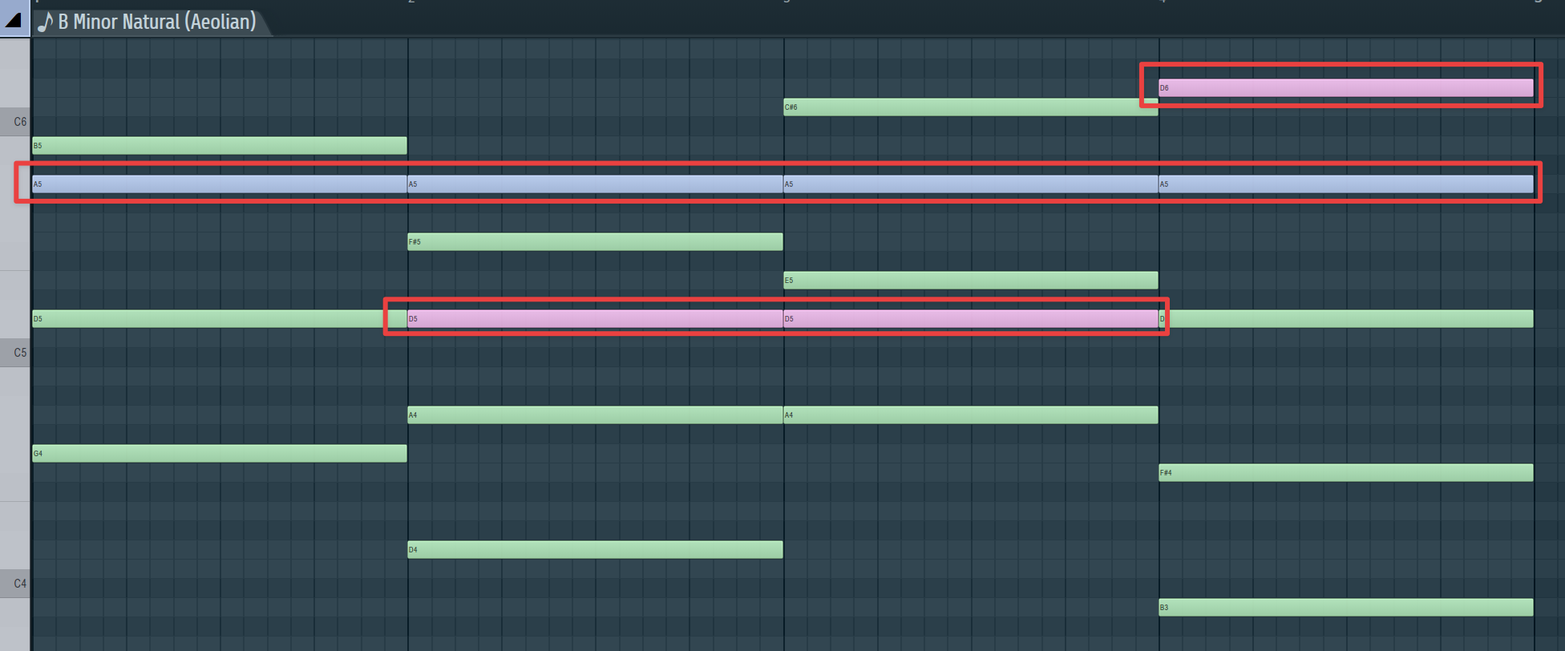Image resolution: width=1565 pixels, height=651 pixels.
Task: Select the pink D5 note in the second bar
Action: tap(595, 319)
